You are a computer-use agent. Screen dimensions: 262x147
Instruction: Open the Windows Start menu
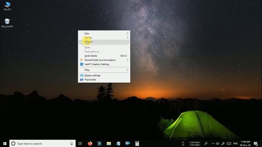tap(5, 143)
